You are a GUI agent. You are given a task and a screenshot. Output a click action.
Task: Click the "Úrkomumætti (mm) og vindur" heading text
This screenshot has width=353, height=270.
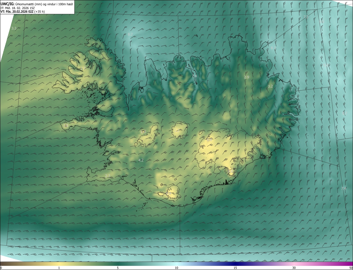click(35, 4)
